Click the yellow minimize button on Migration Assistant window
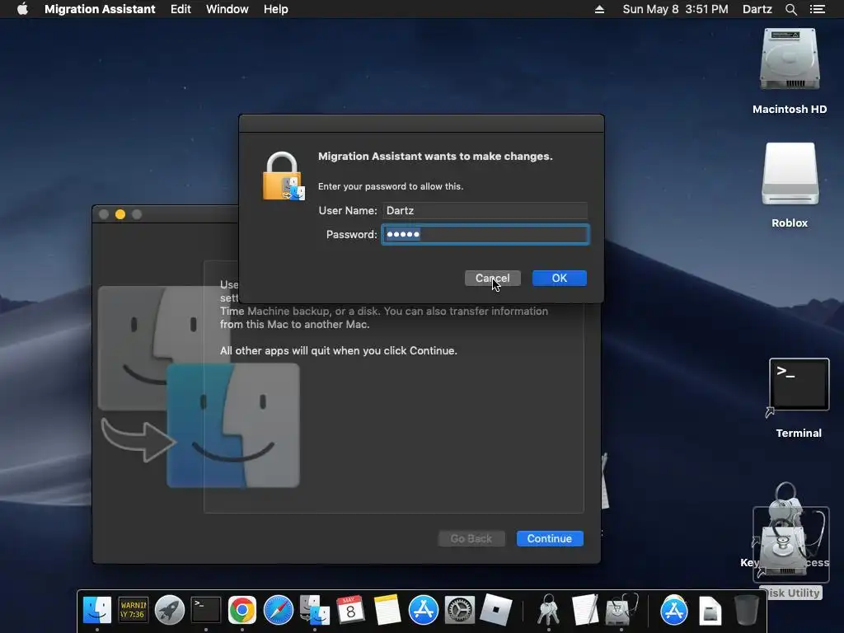Screen dimensions: 844x633 (120, 214)
